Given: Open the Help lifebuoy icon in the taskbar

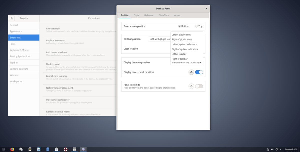Looking at the screenshot, I should coord(65,149).
